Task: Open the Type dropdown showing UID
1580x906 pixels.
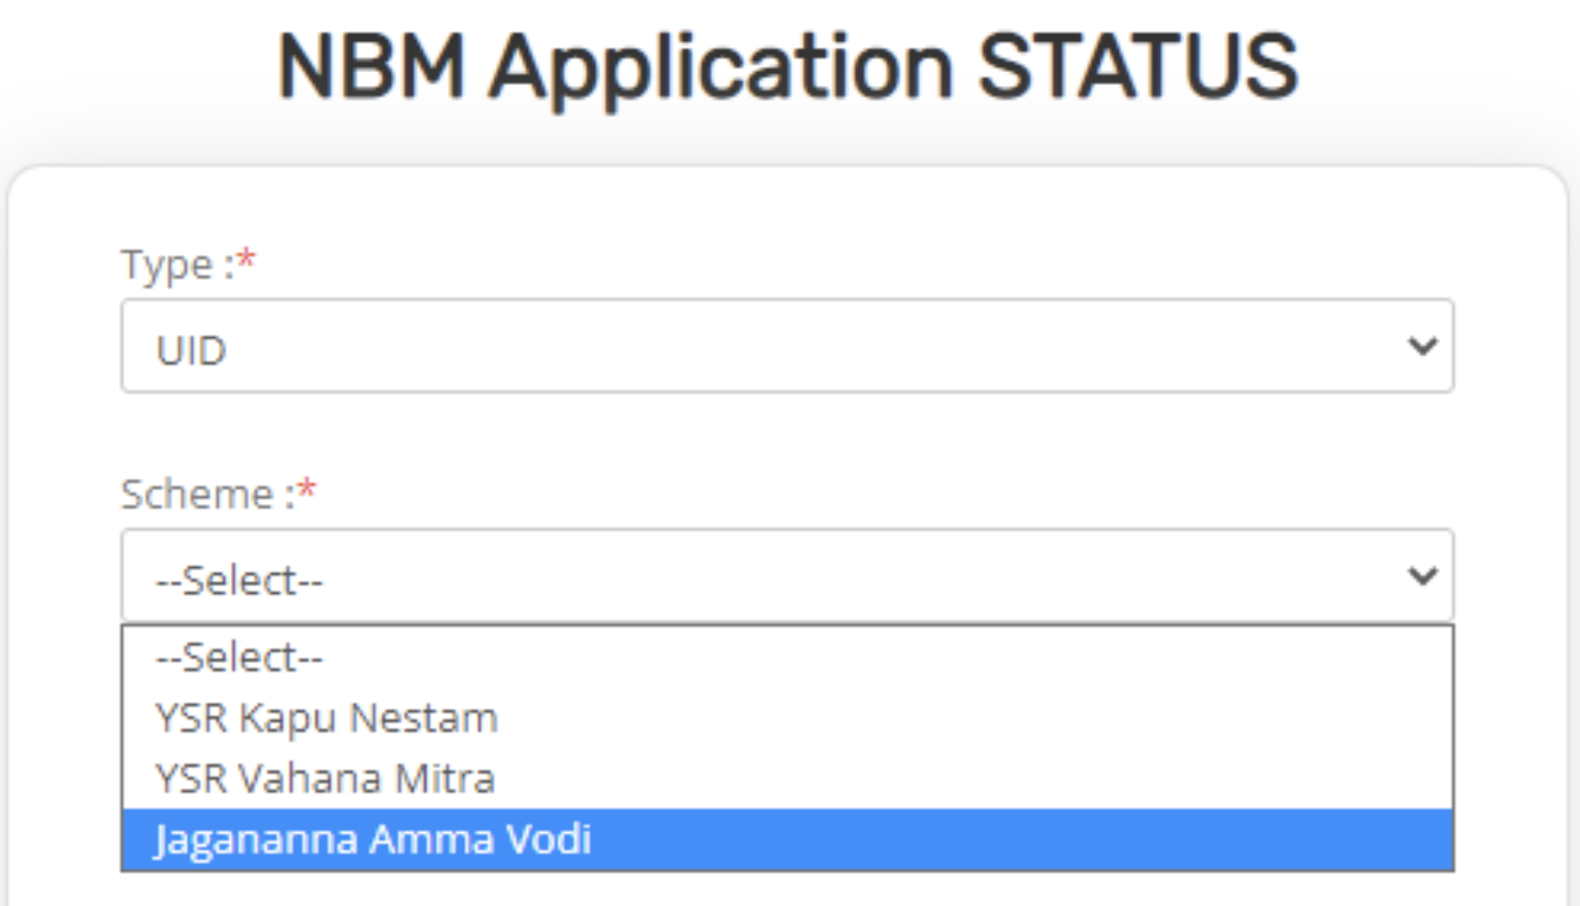Action: pos(787,346)
